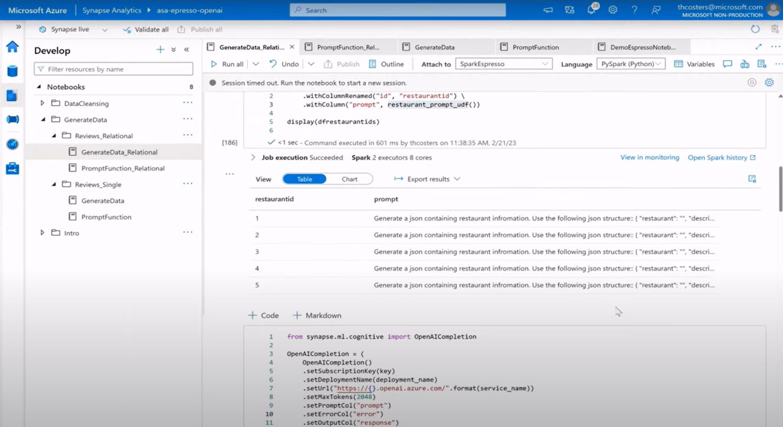Open Reviews_Single folder actions ellipsis
This screenshot has width=783, height=427.
pos(188,184)
